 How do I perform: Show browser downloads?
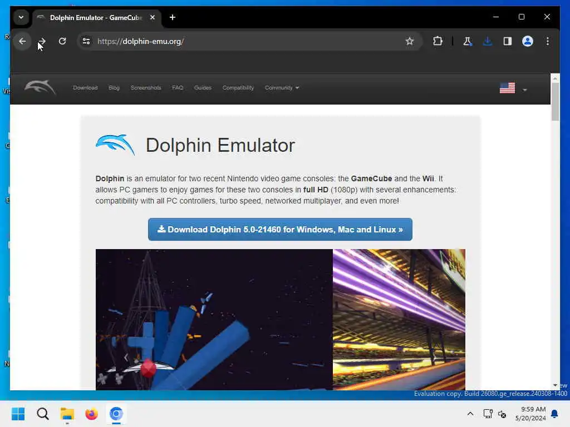[488, 41]
